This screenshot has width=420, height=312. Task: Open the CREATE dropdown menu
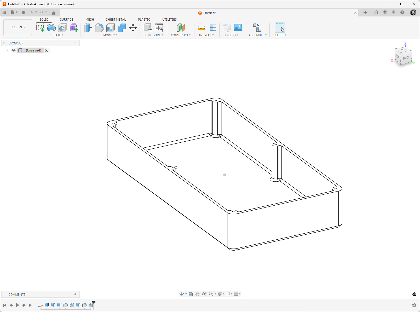point(56,35)
